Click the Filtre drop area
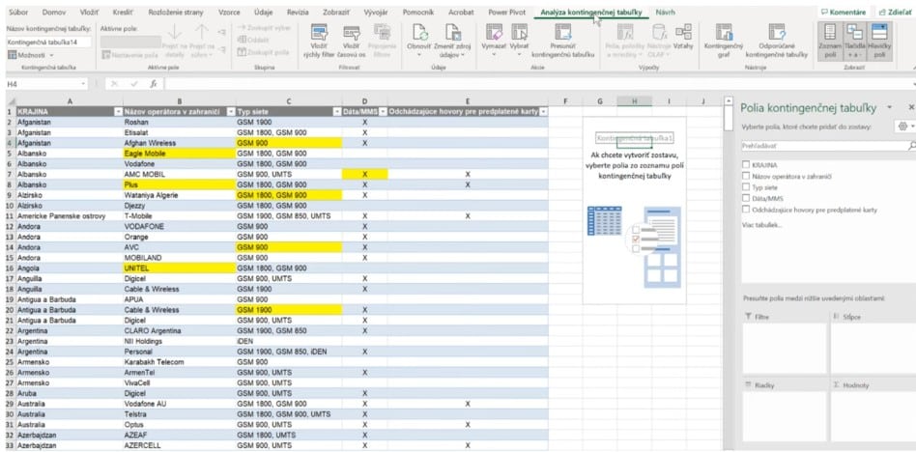 coord(785,348)
